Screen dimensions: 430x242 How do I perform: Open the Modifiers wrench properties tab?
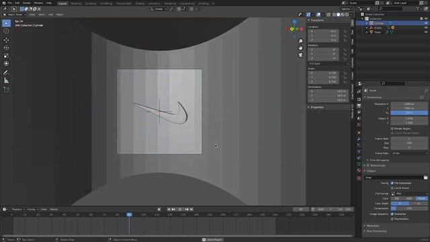pos(359,139)
